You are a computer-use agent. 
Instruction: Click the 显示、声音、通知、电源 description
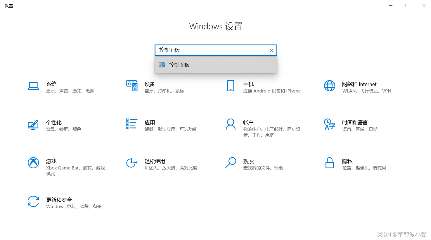pyautogui.click(x=70, y=91)
